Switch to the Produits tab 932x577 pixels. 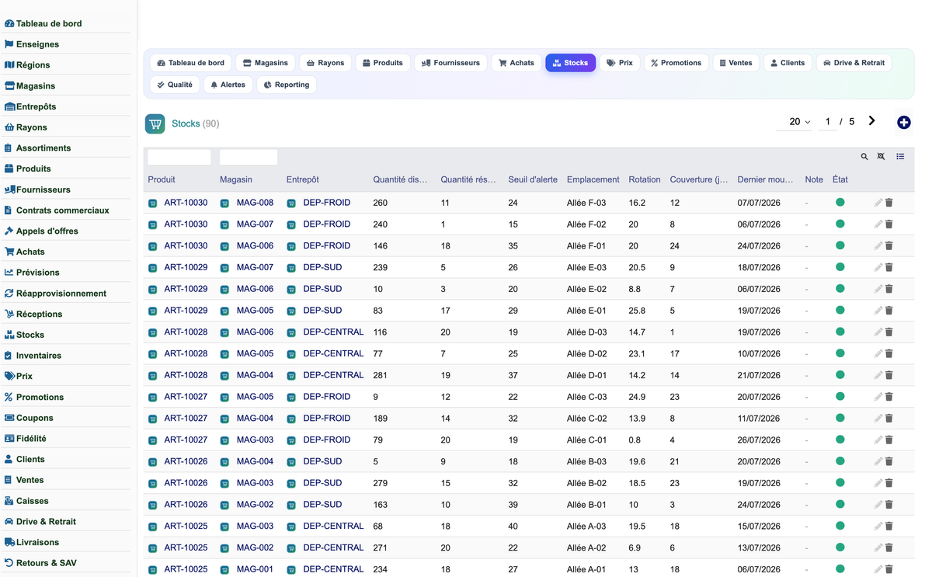pyautogui.click(x=383, y=63)
